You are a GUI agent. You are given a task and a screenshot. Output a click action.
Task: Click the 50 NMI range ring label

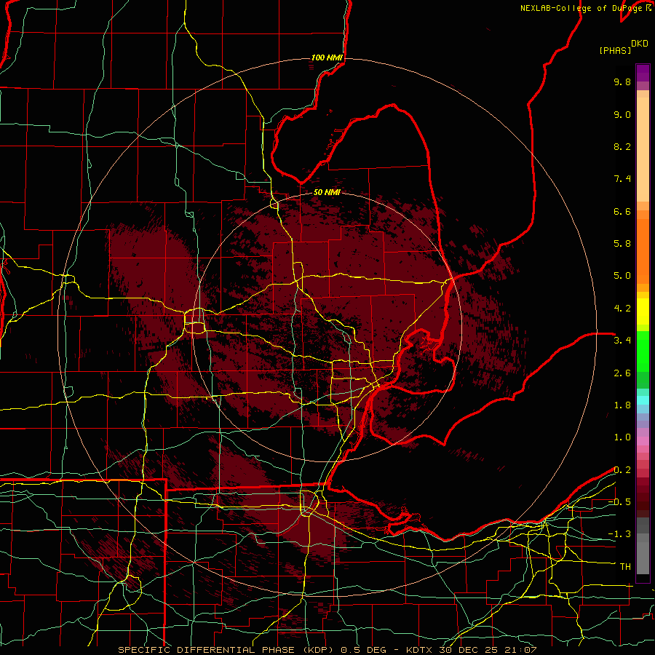327,192
